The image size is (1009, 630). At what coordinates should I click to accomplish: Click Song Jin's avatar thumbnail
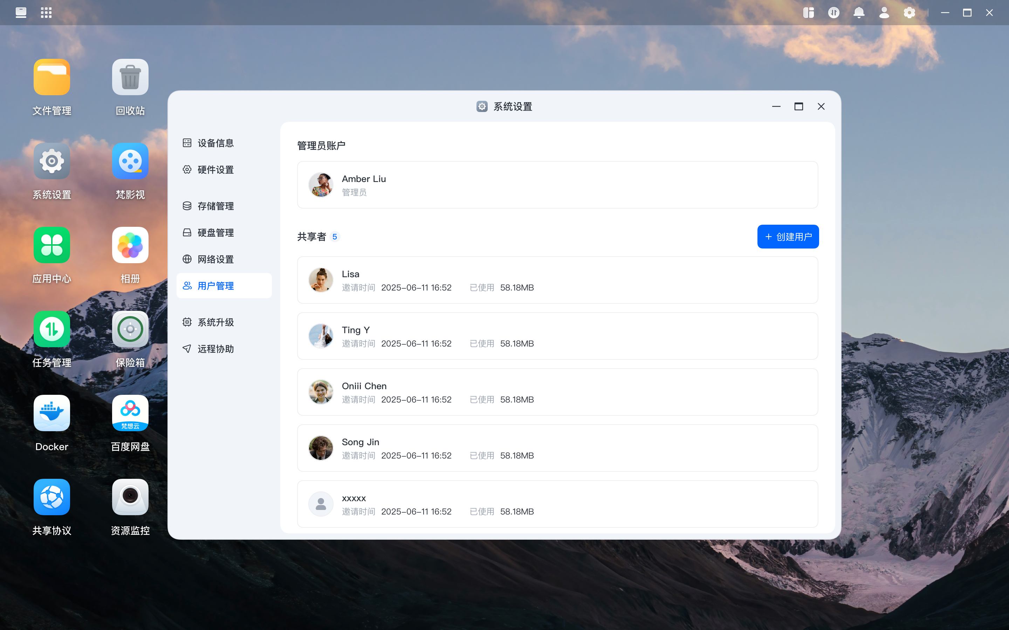(x=321, y=448)
